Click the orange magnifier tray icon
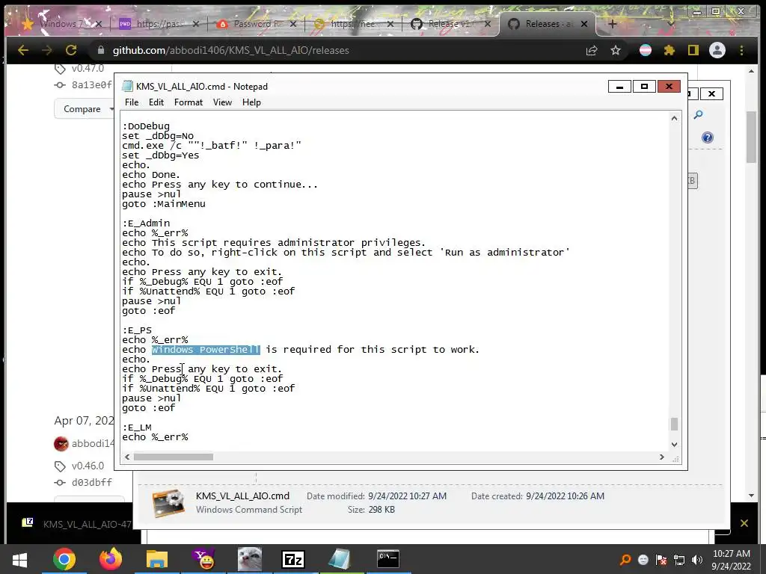This screenshot has width=766, height=574. click(625, 560)
